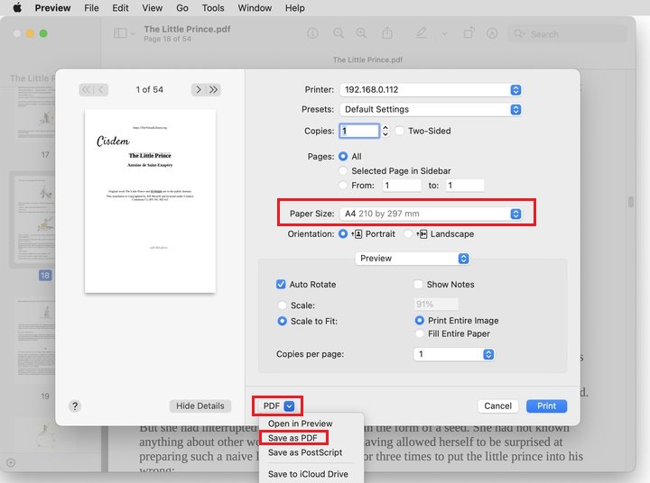Click the Copies input field

[359, 131]
